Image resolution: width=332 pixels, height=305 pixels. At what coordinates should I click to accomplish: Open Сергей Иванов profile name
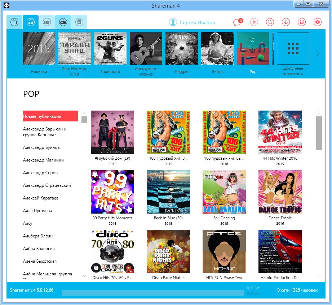(x=197, y=22)
